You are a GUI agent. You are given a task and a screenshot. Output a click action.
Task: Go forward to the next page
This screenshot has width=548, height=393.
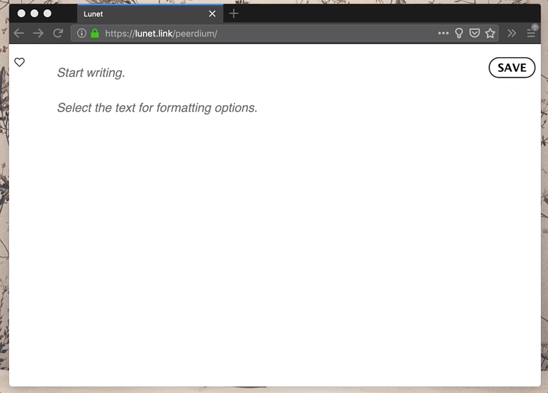(38, 33)
